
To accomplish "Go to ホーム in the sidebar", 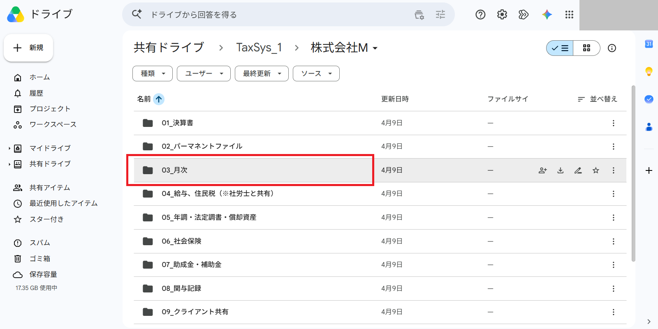I will (39, 77).
